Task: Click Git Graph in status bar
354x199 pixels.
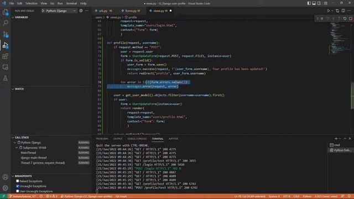Action: pyautogui.click(x=121, y=196)
